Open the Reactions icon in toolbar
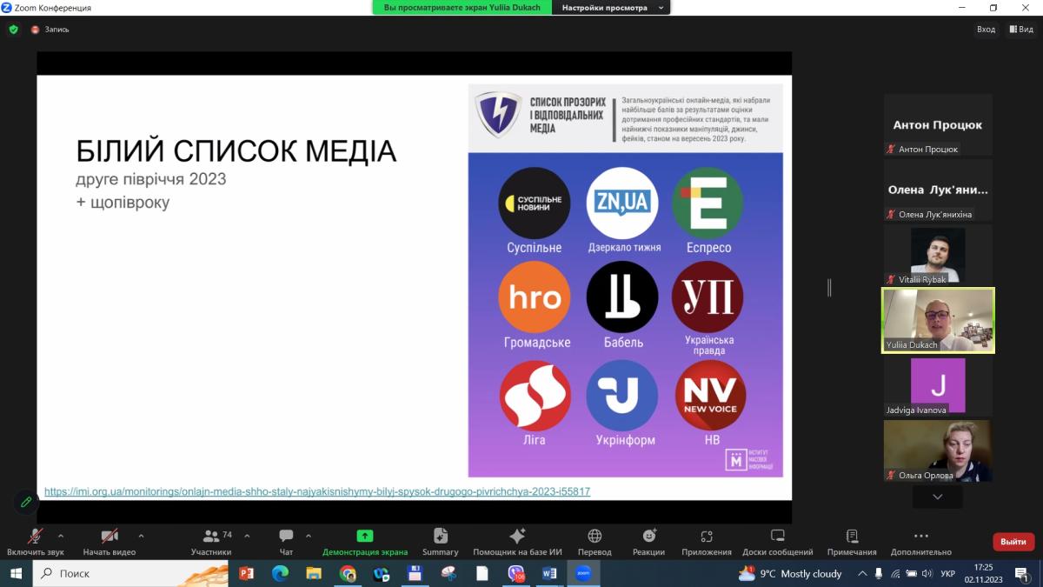 click(648, 537)
